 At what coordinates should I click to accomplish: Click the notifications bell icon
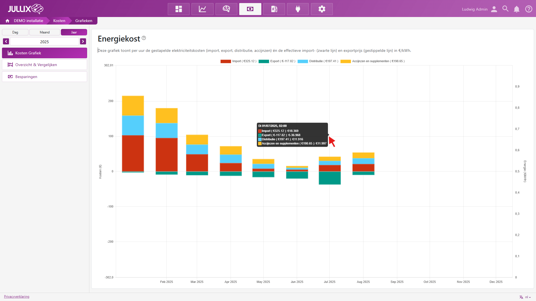[x=517, y=9]
